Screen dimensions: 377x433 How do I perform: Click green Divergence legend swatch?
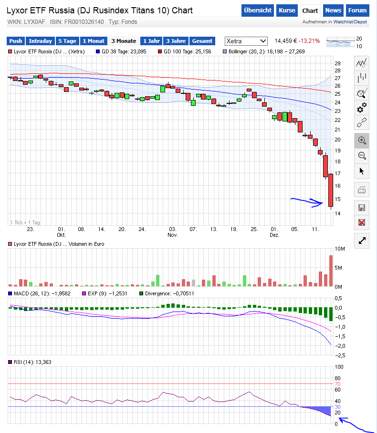click(141, 293)
